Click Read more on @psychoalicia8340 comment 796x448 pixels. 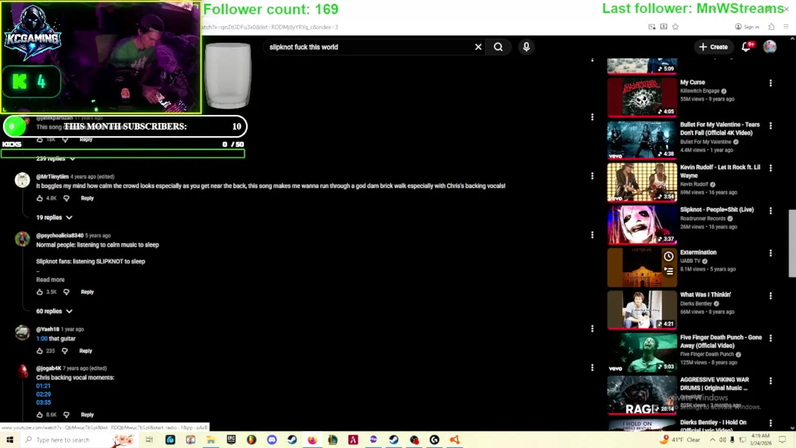click(50, 279)
